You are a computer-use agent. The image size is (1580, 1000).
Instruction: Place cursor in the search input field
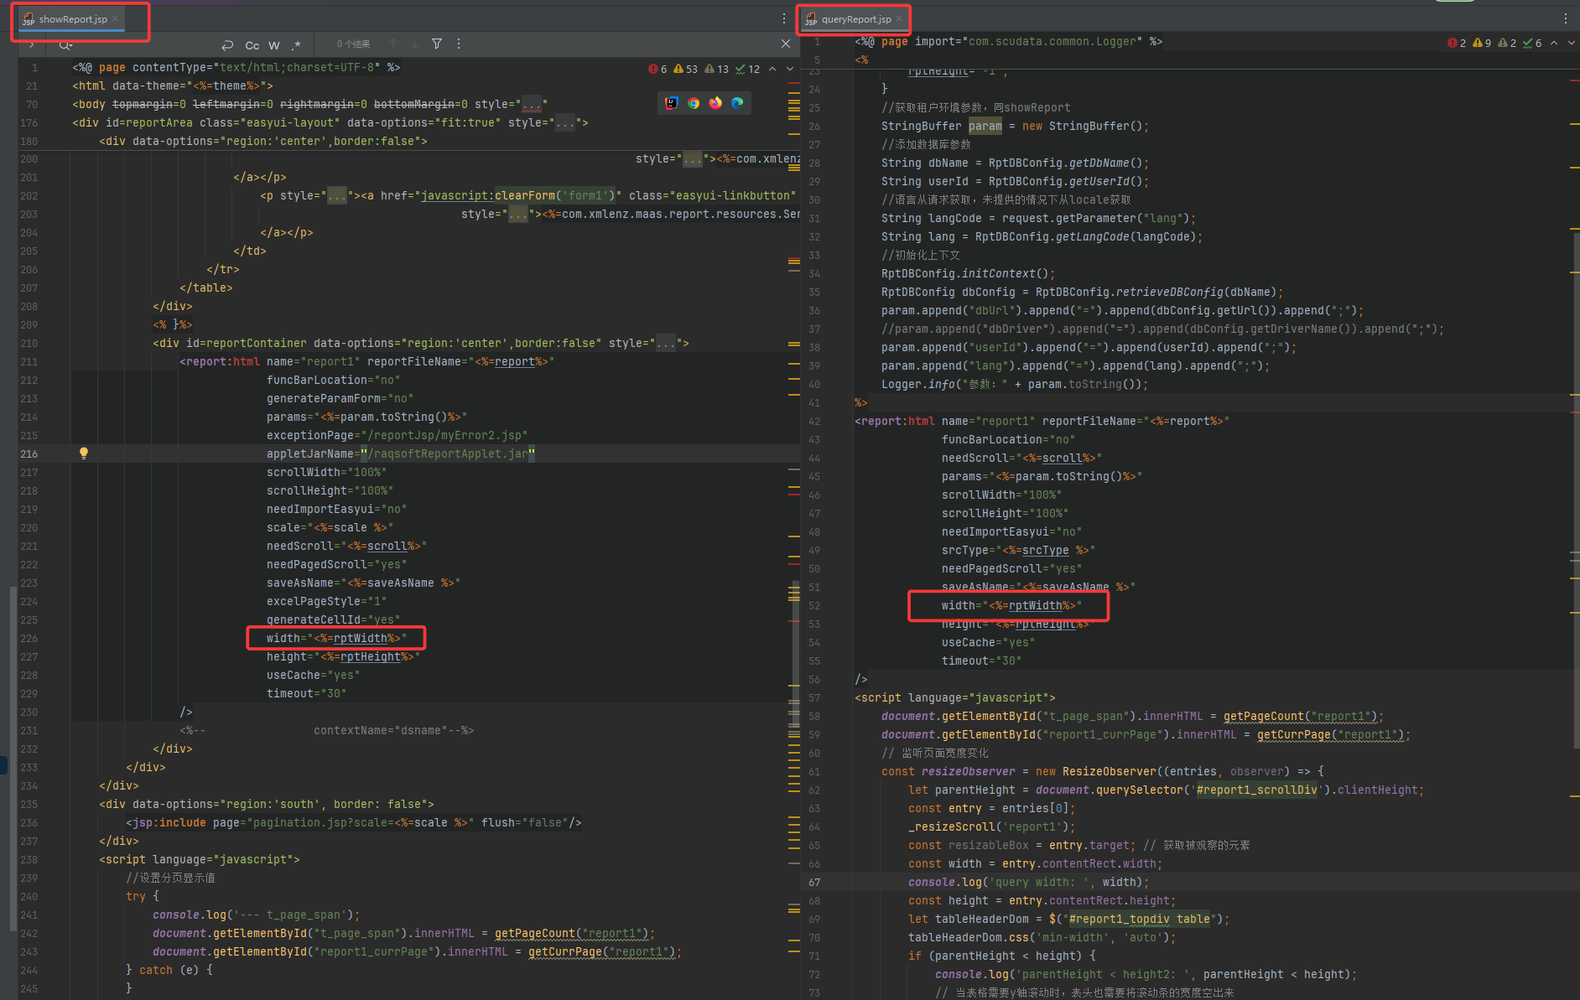[143, 44]
